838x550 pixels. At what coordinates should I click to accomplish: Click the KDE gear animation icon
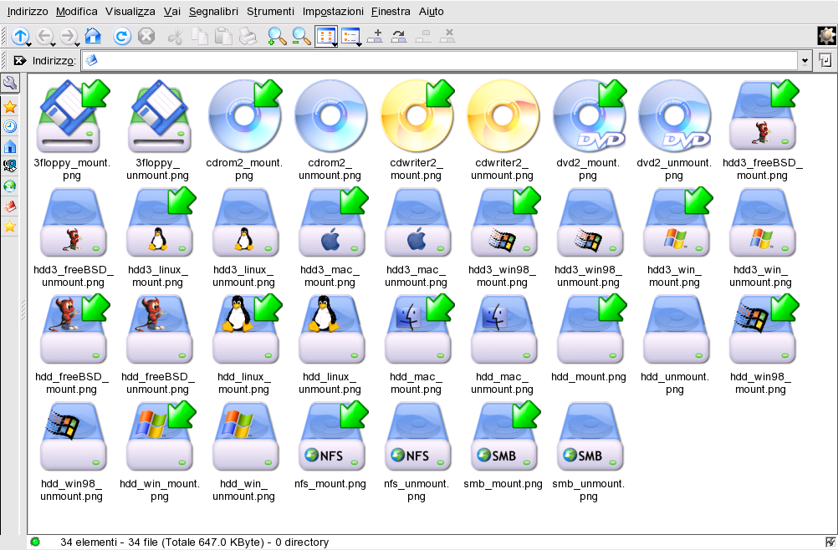[x=827, y=36]
